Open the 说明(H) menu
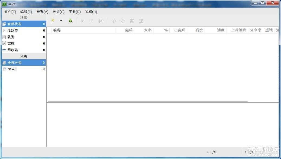The width and height of the screenshot is (281, 159). click(91, 12)
